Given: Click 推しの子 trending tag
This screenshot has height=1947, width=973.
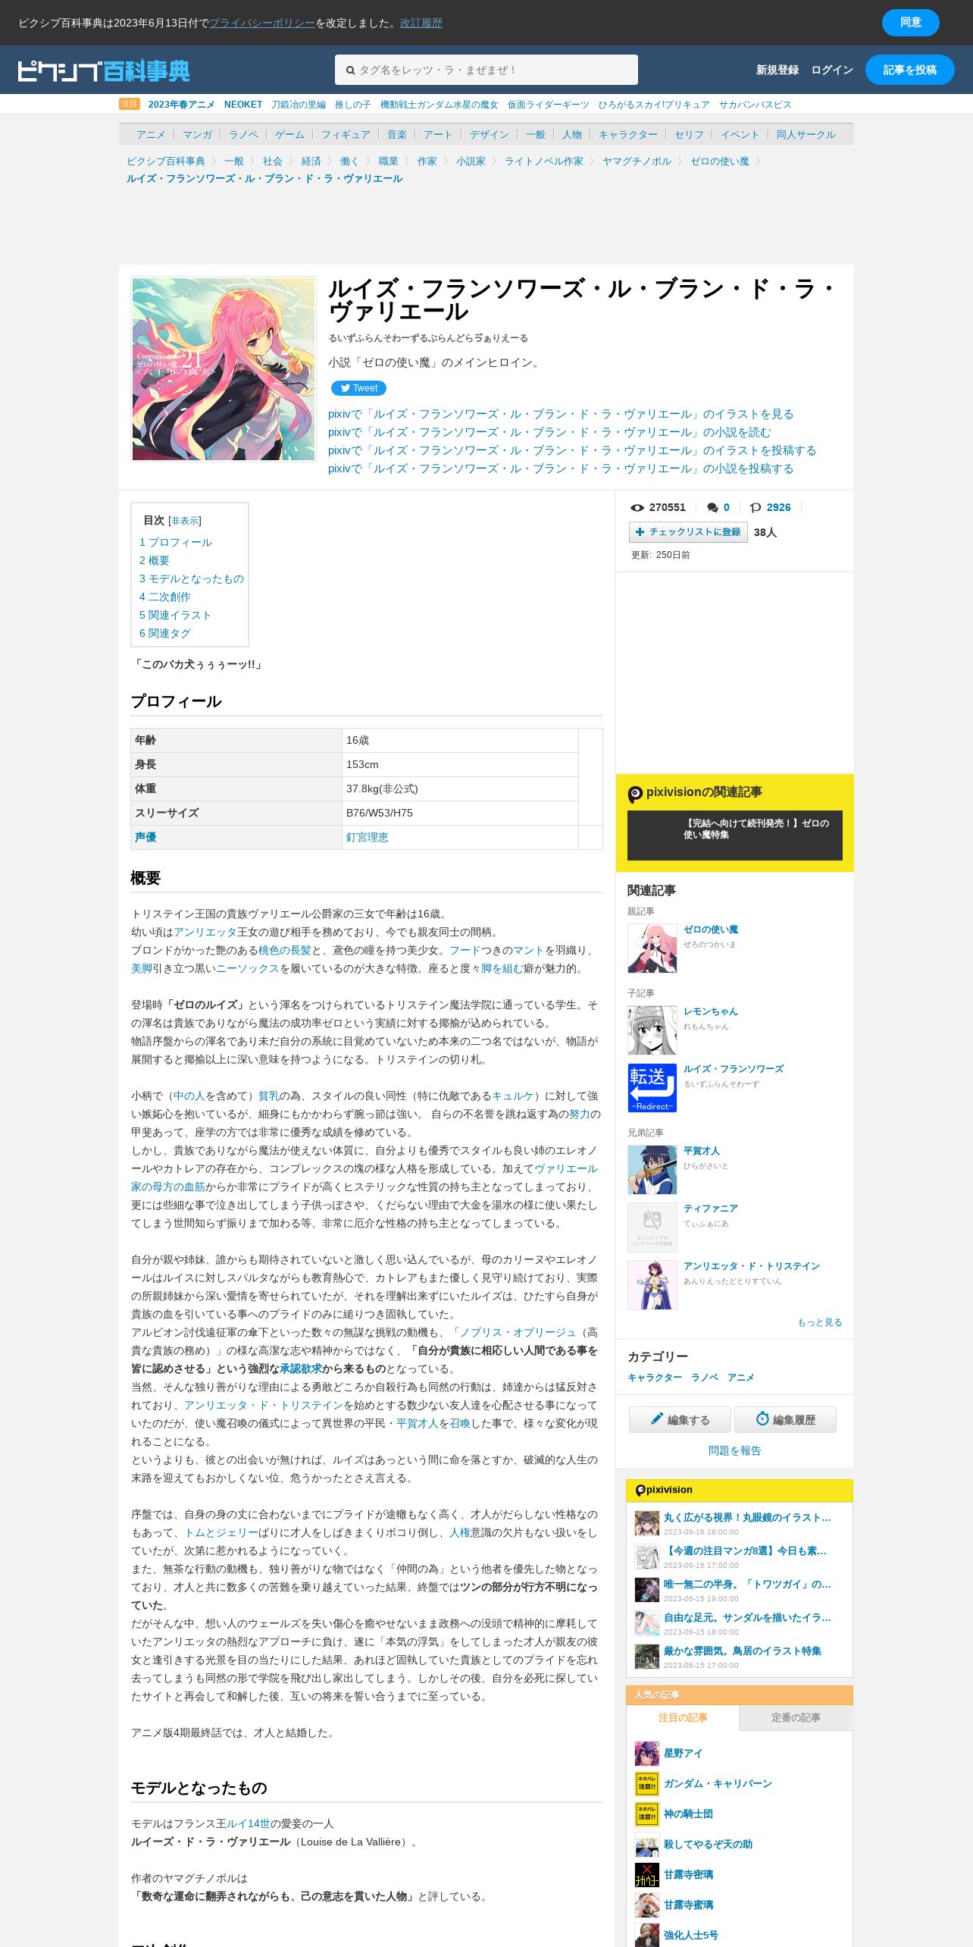Looking at the screenshot, I should 352,105.
